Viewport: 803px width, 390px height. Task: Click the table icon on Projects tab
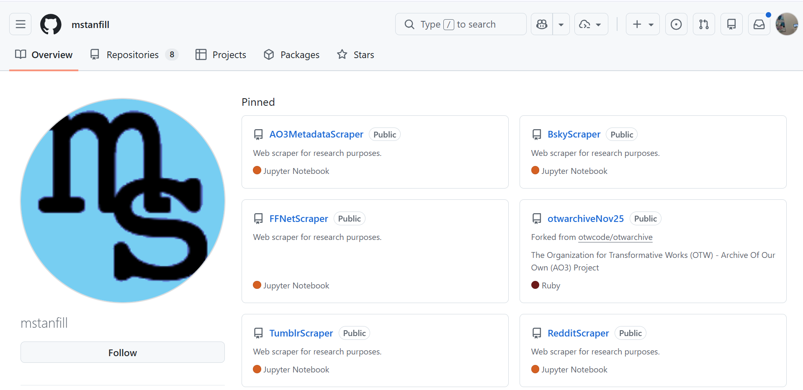[x=201, y=54]
